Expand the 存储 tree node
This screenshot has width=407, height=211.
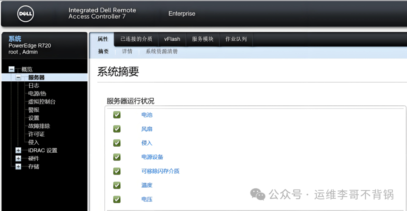click(x=18, y=167)
